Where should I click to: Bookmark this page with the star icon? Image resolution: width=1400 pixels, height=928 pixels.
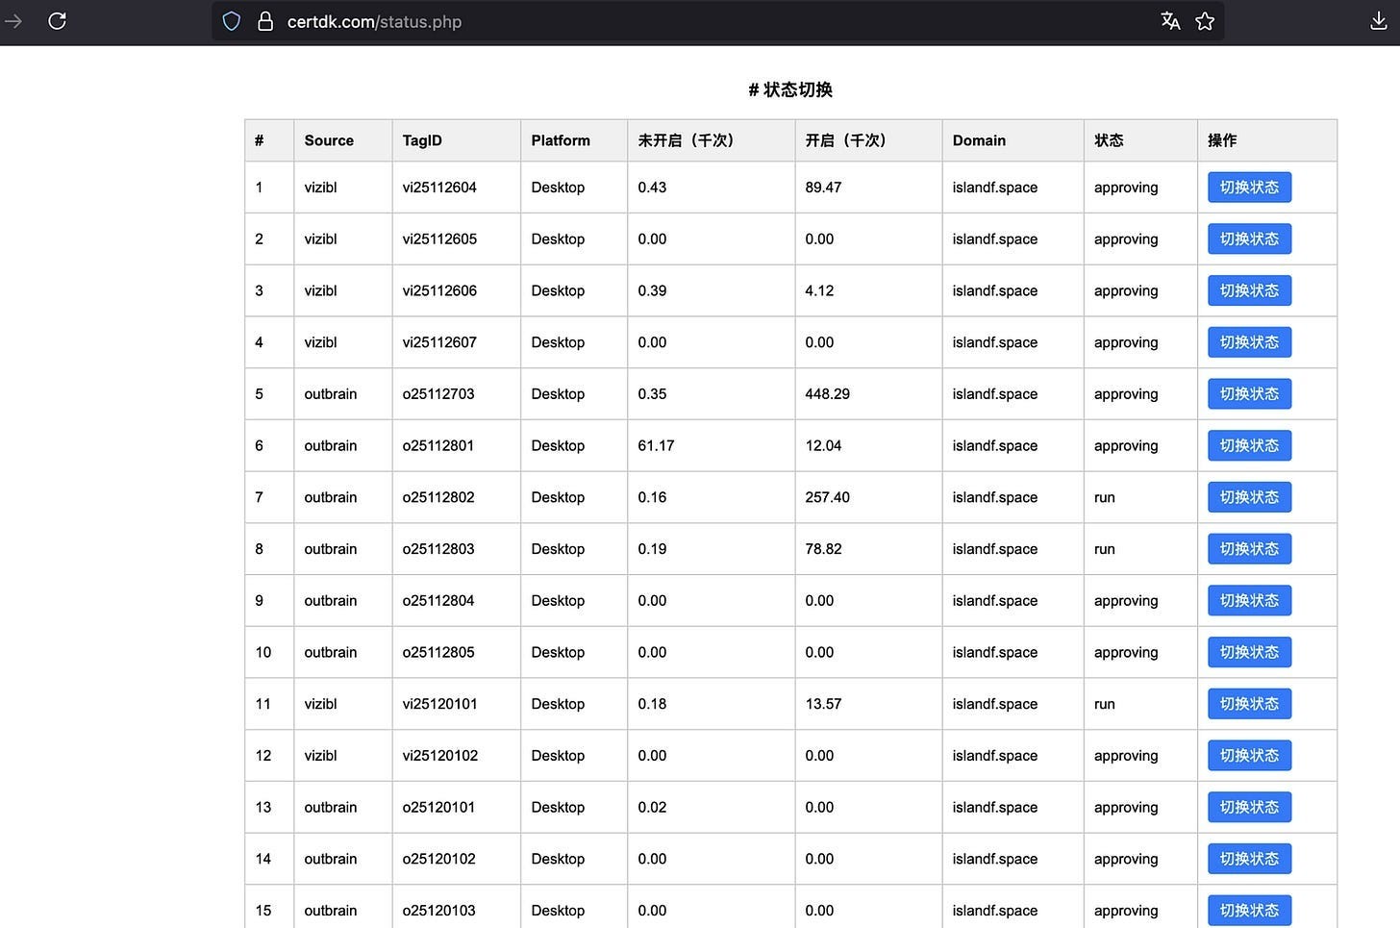click(1205, 21)
